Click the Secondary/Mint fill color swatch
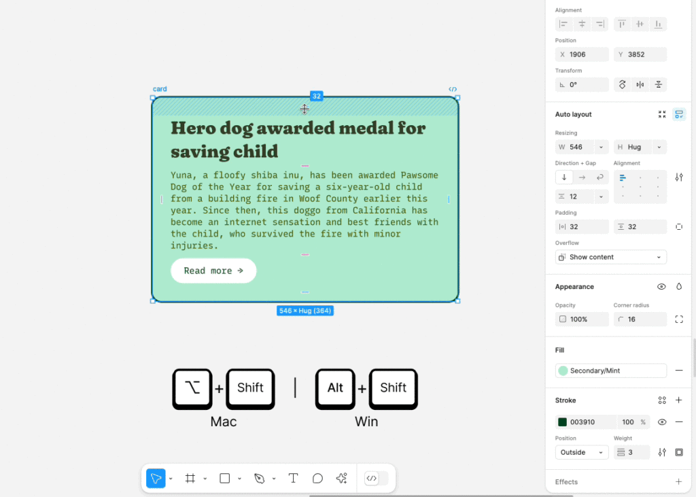 [563, 371]
